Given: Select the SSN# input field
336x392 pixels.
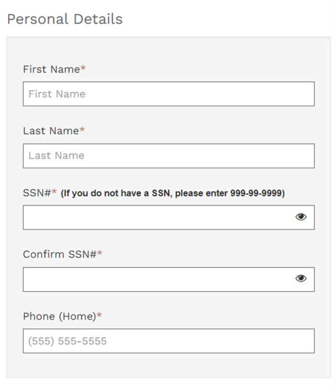Looking at the screenshot, I should click(168, 217).
